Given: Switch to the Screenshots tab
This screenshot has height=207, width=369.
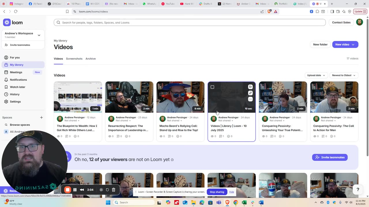Looking at the screenshot, I should 74,59.
